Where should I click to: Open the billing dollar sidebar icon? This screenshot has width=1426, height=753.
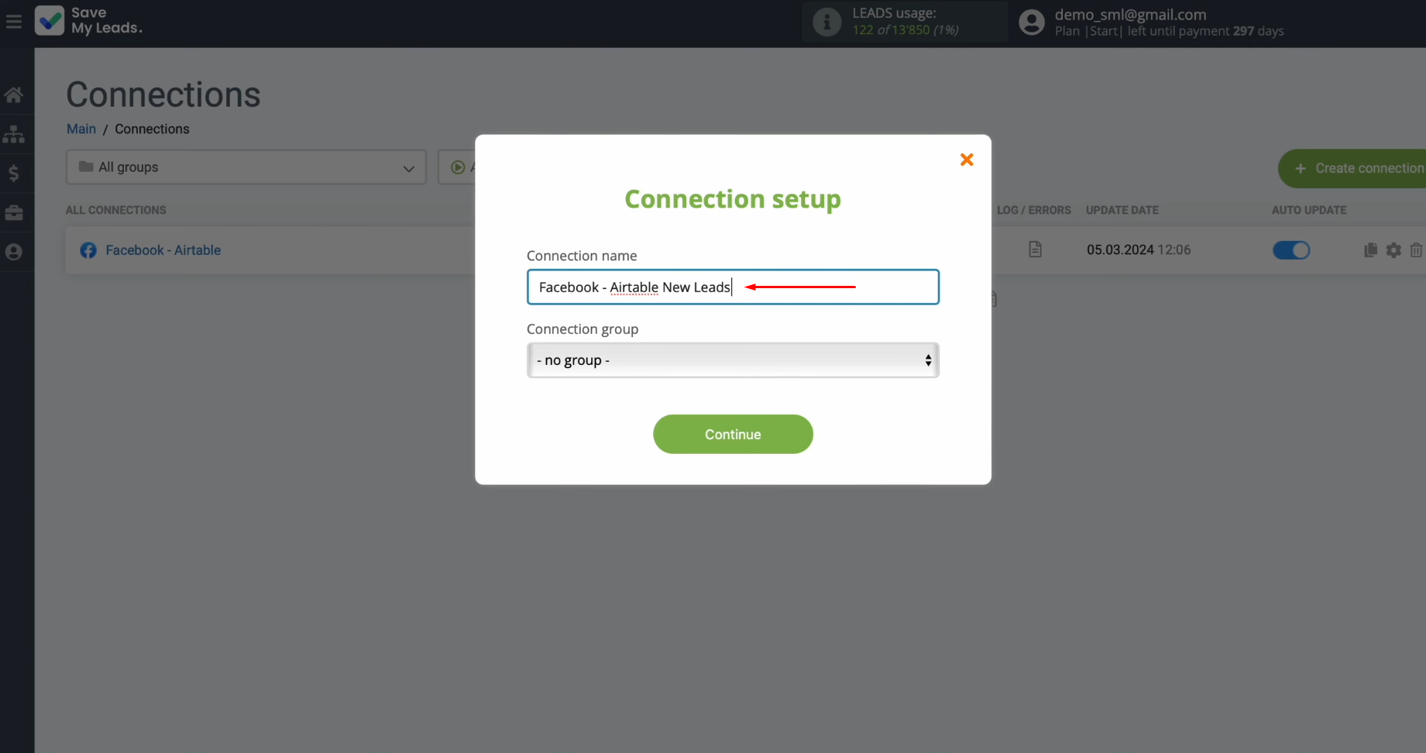pyautogui.click(x=14, y=173)
